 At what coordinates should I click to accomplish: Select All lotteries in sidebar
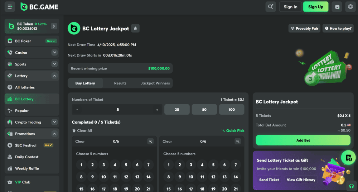click(32, 87)
